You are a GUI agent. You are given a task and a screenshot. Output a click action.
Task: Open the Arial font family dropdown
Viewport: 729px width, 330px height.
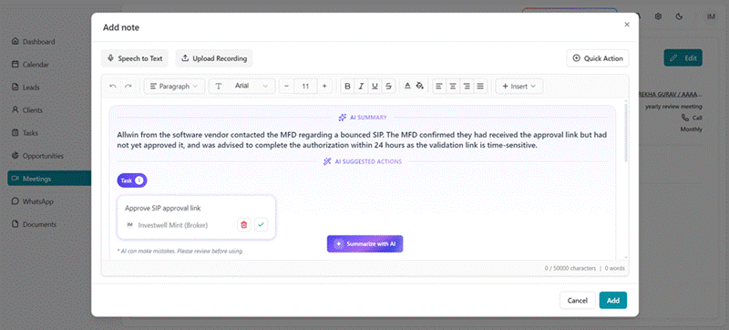(241, 86)
